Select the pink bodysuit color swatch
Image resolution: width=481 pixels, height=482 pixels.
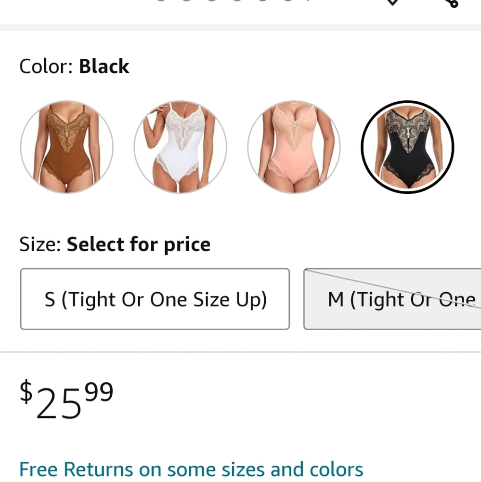(x=294, y=147)
